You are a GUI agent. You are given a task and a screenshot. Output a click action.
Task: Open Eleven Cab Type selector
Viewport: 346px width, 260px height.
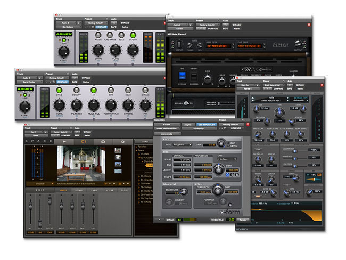point(250,46)
